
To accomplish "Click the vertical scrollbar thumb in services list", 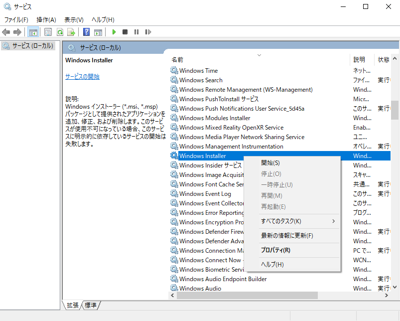I will point(395,110).
